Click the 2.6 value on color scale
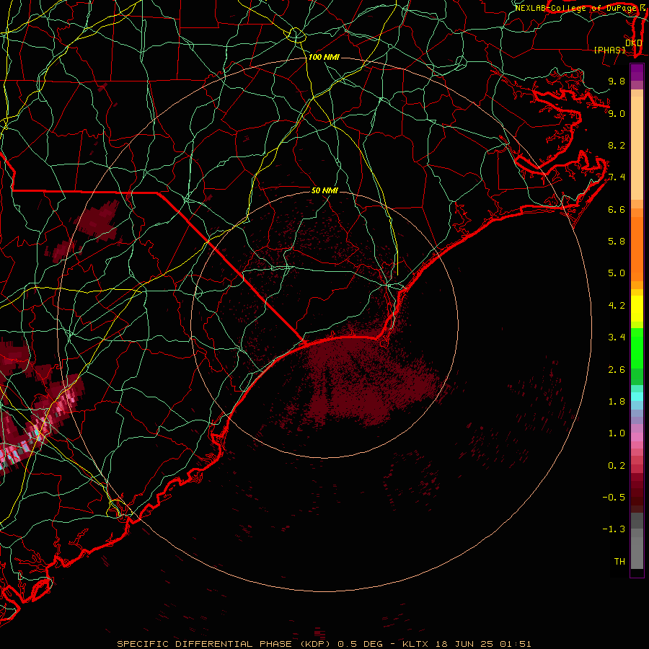 point(617,369)
